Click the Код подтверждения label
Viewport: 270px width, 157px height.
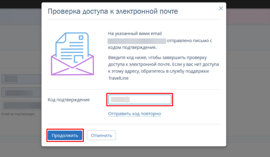(69, 100)
